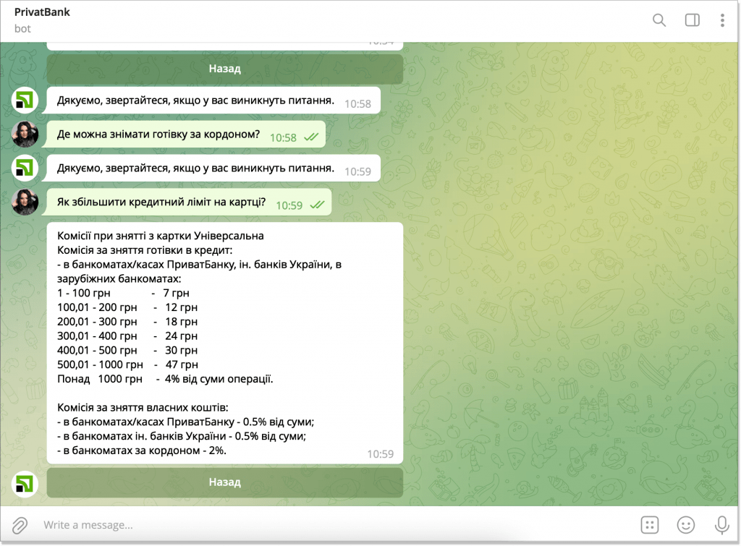Screen dimensions: 741x546
Task: Click the Назад button under the commissions message
Action: point(224,482)
